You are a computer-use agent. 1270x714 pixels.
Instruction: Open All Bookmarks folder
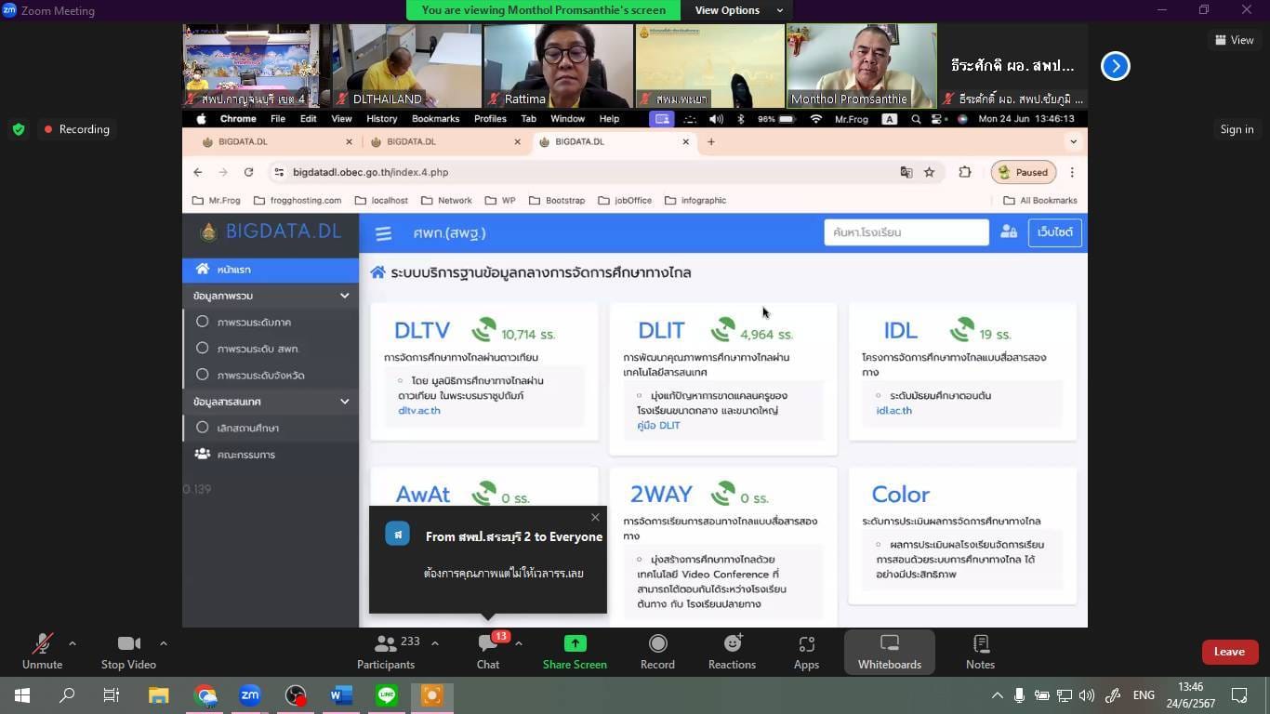[x=1040, y=201]
